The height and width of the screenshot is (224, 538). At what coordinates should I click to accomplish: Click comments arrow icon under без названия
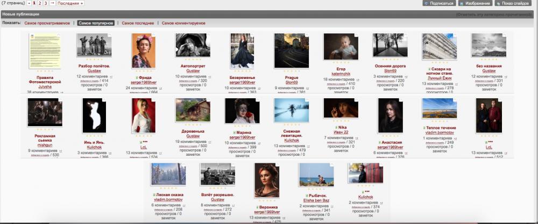tap(505, 77)
